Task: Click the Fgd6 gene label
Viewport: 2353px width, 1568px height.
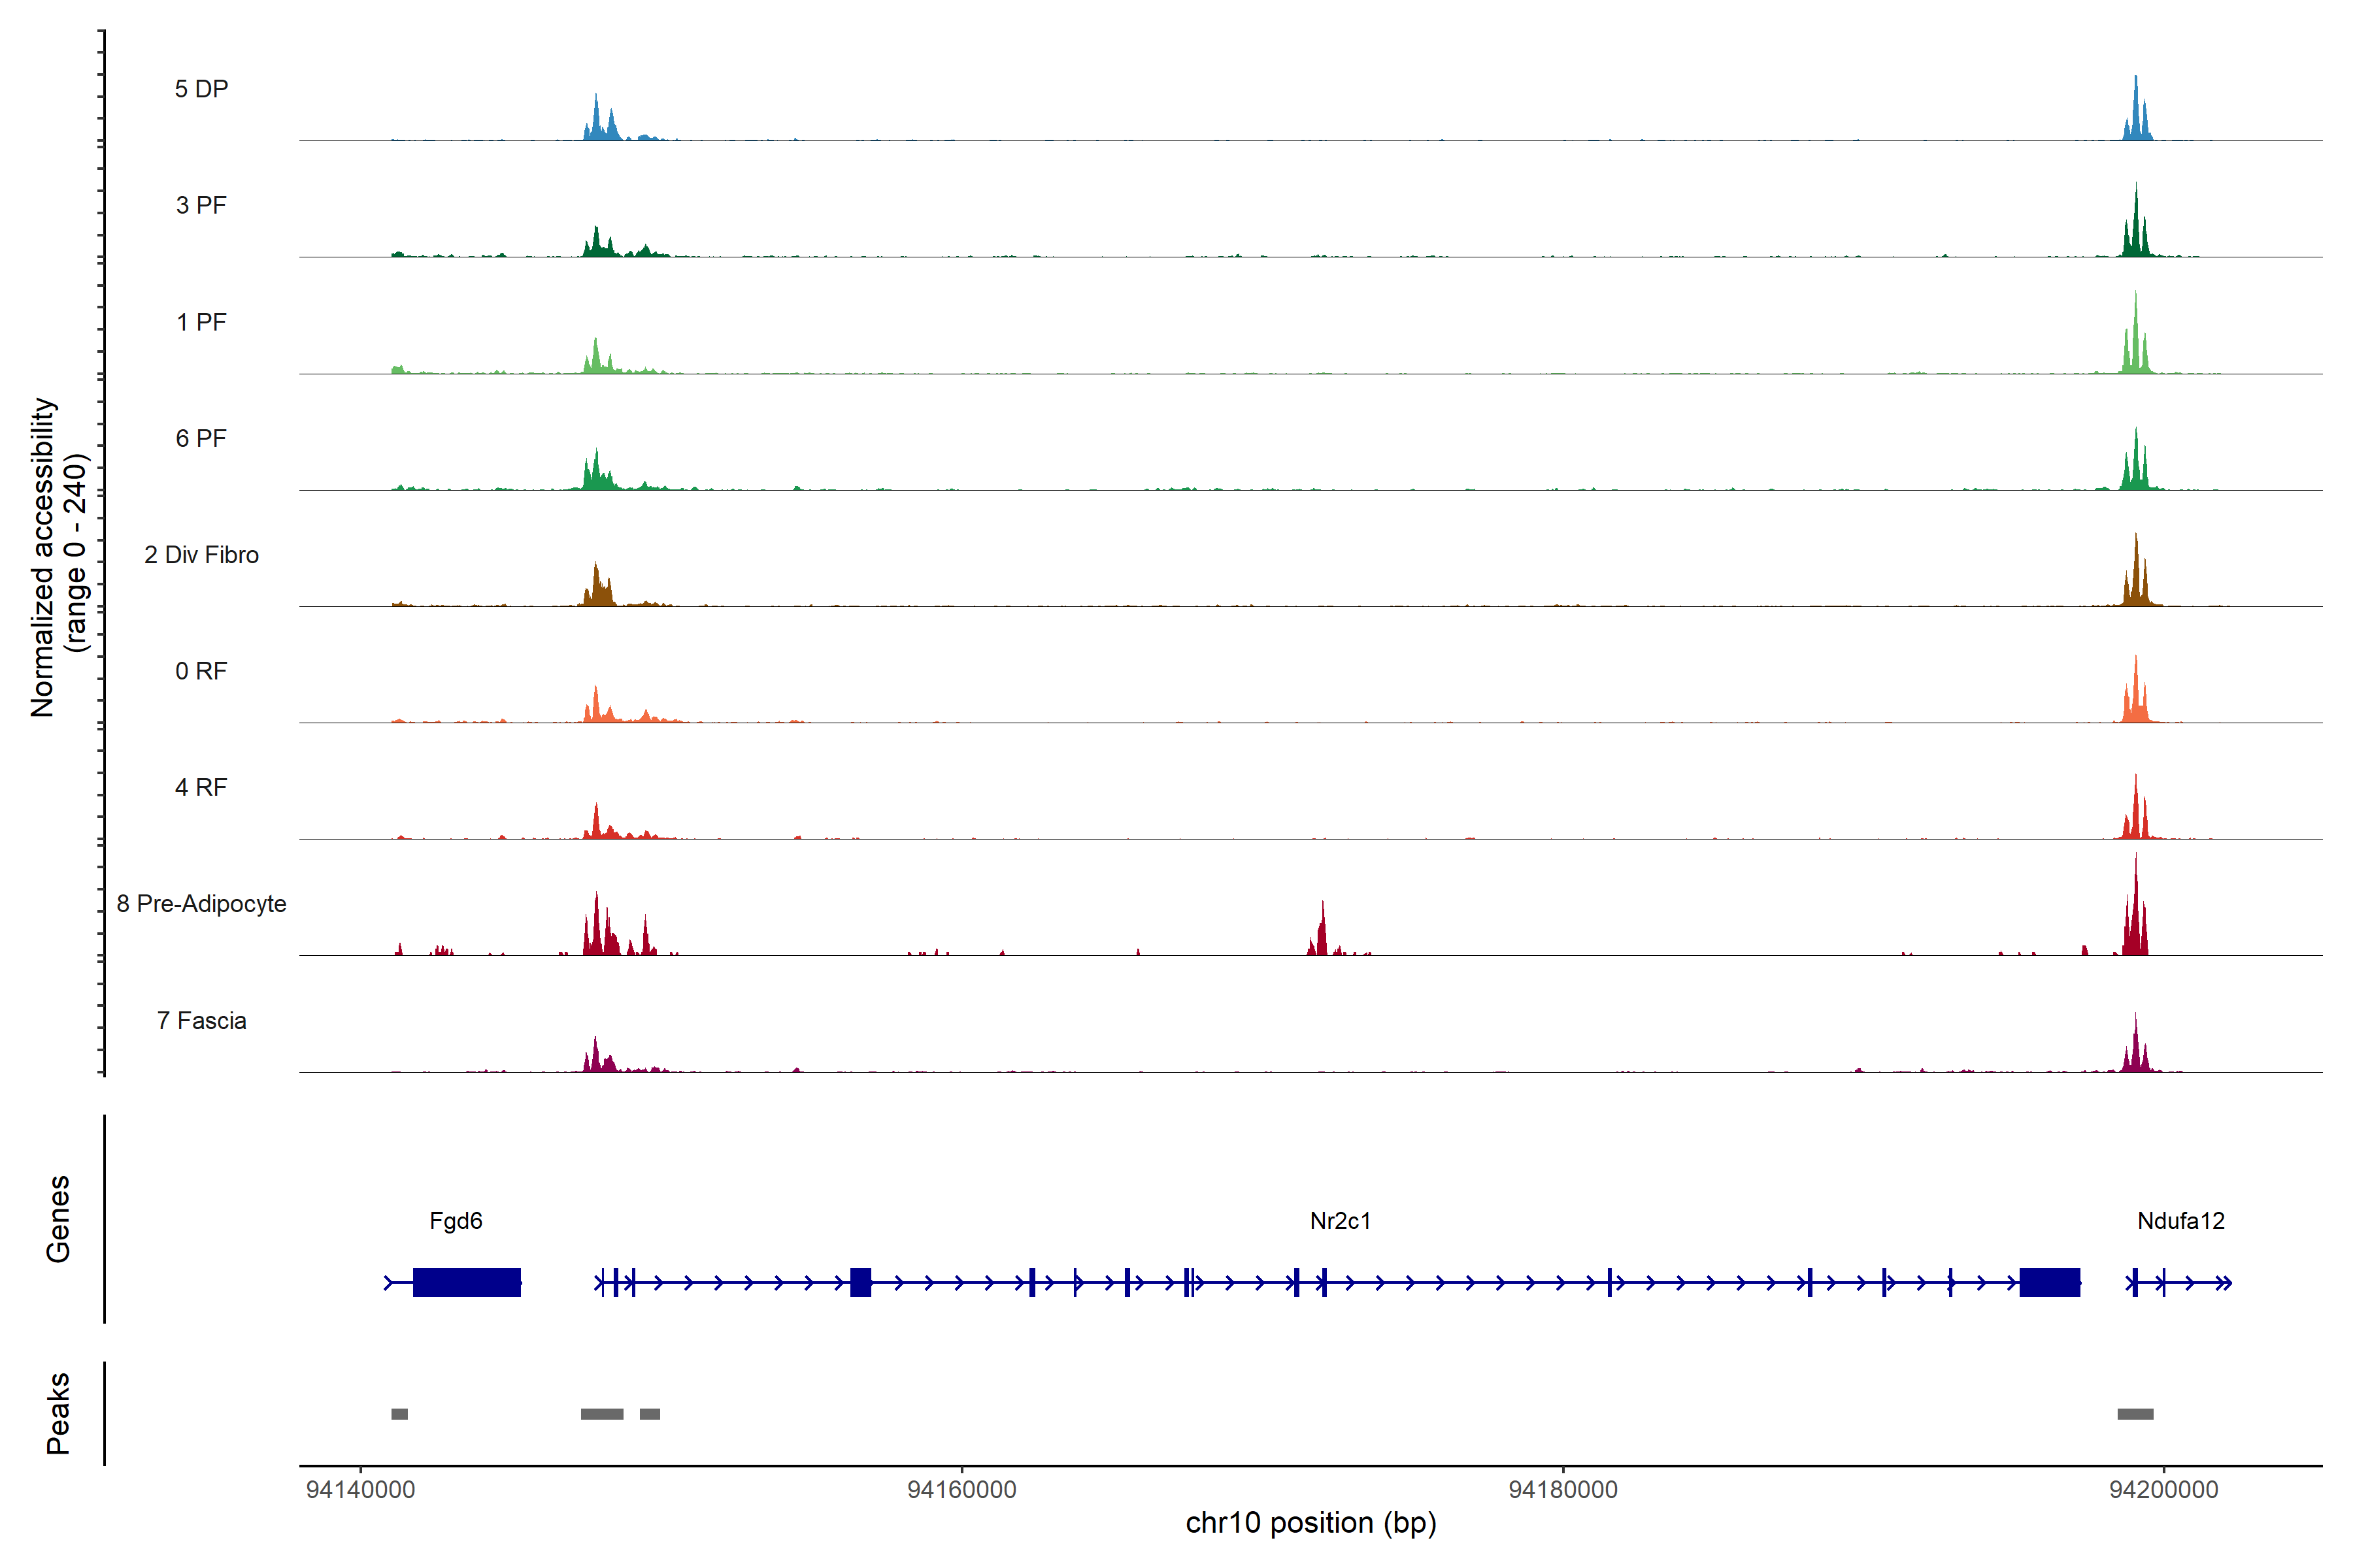Action: tap(455, 1221)
